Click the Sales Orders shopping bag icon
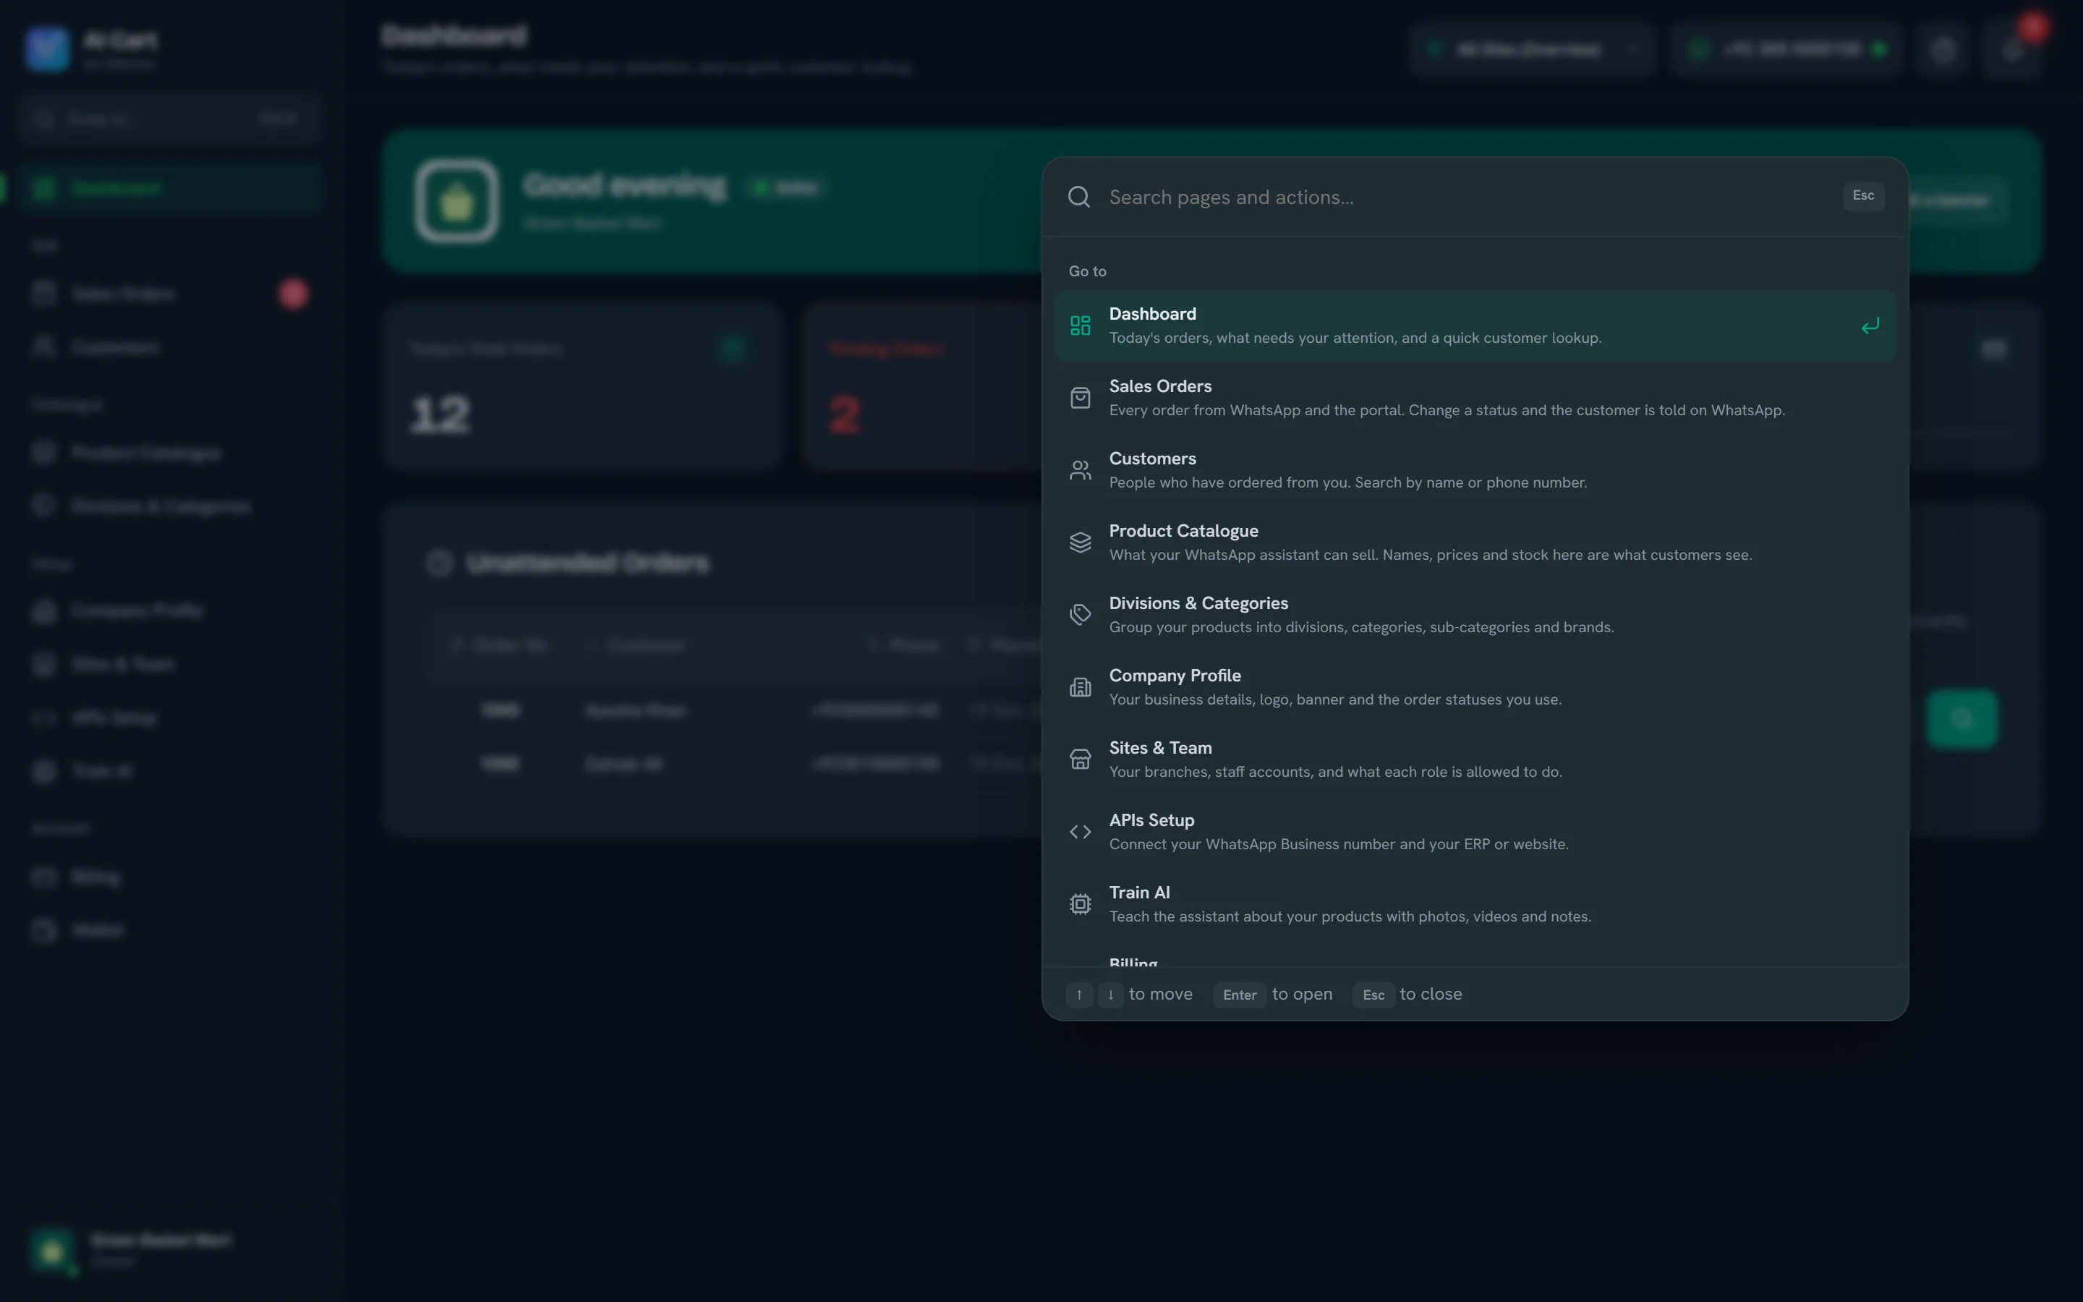This screenshot has height=1302, width=2083. (1079, 398)
